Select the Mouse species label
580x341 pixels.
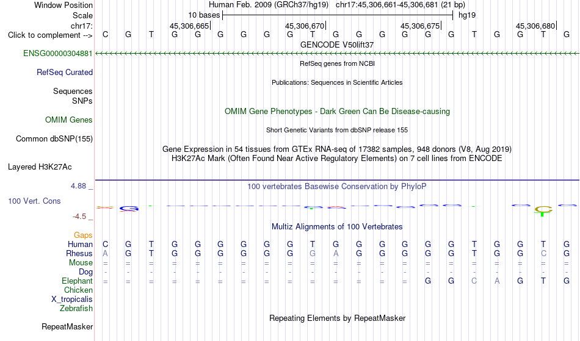coord(81,262)
